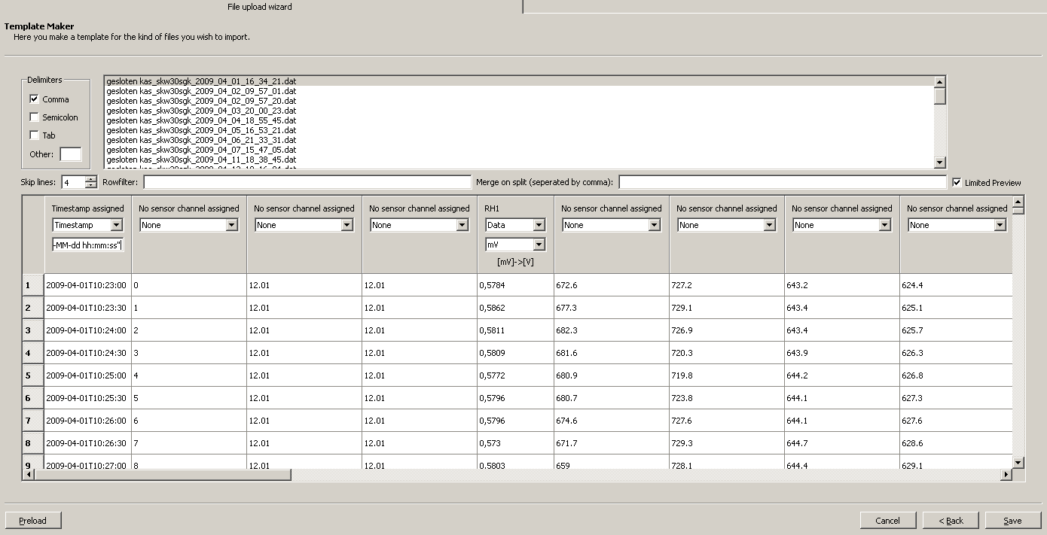The width and height of the screenshot is (1047, 535).
Task: Select file gesloten kas_skw30sgk_2009_04_11_18_38_45.dat
Action: tap(519, 160)
